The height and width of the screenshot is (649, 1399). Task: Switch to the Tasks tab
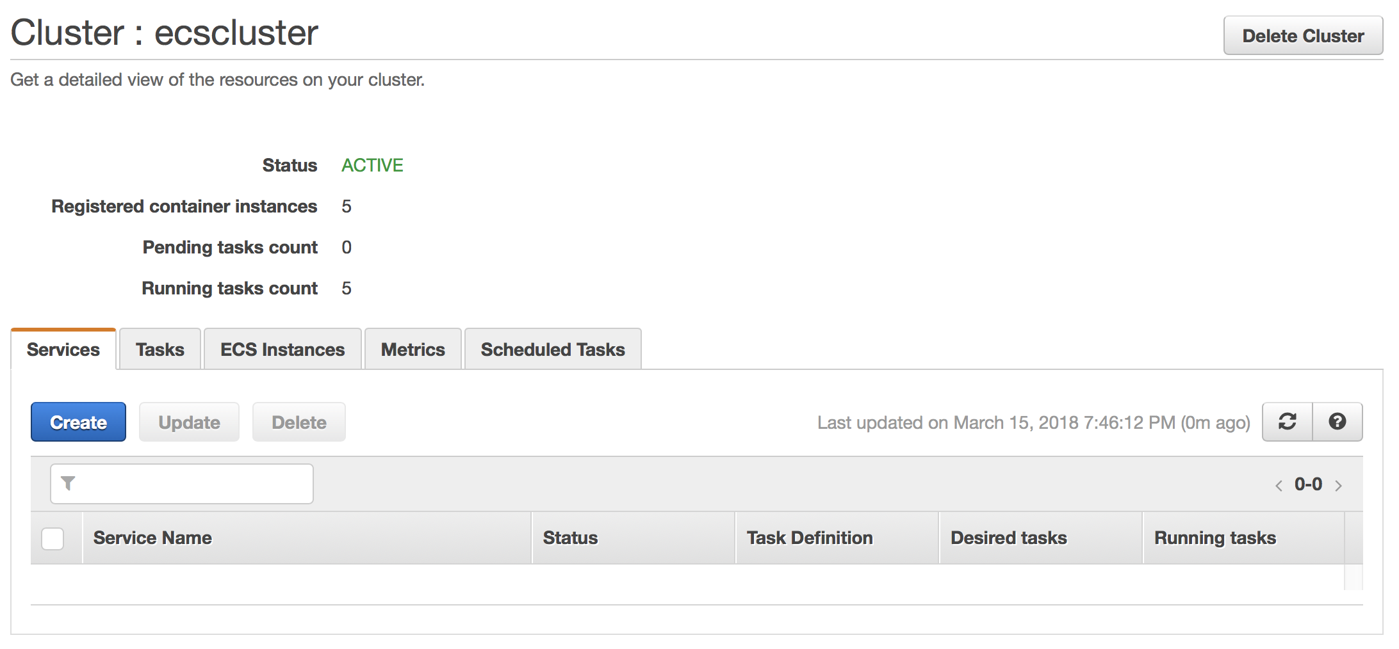click(160, 349)
